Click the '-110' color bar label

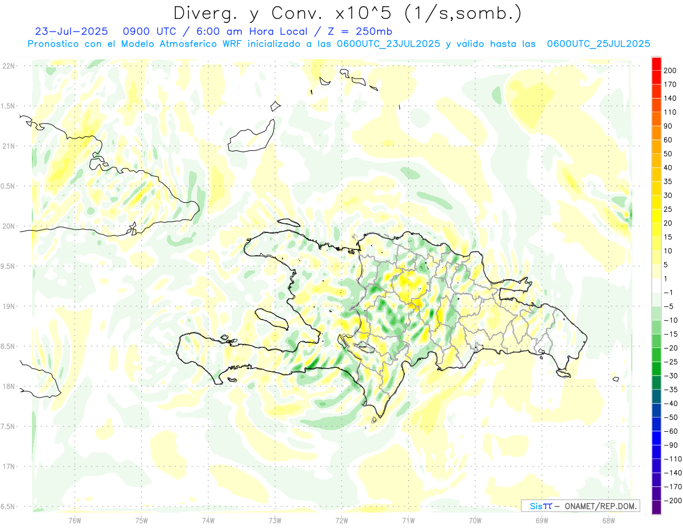673,459
